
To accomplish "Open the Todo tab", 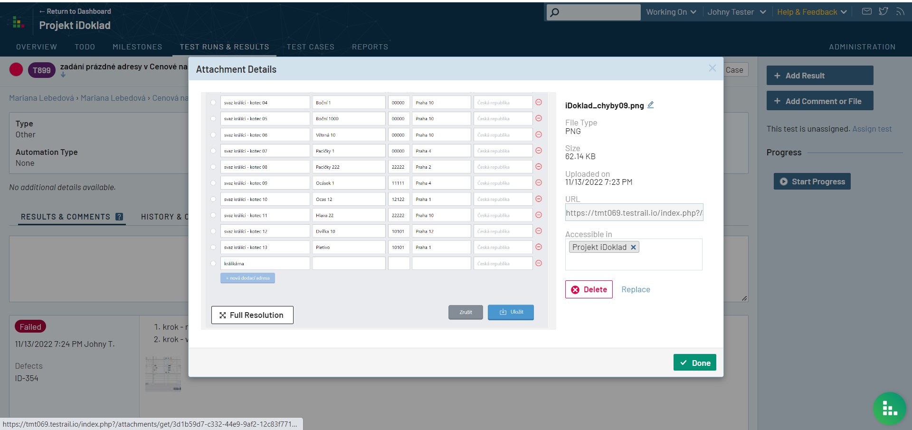I will click(x=85, y=47).
